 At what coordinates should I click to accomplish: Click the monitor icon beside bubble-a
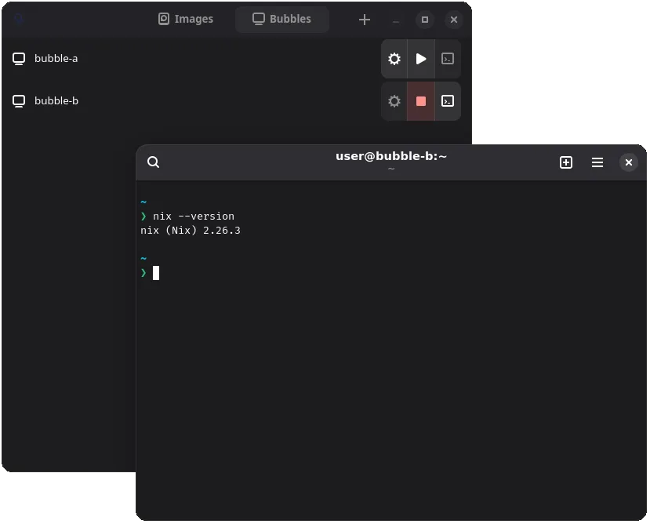(x=19, y=59)
